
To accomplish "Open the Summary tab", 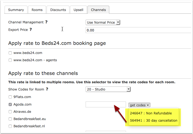I will point(16,10).
